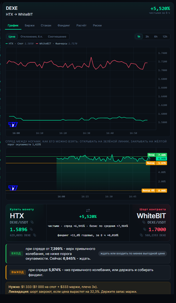Click the ВЫХОД badge

point(17,272)
